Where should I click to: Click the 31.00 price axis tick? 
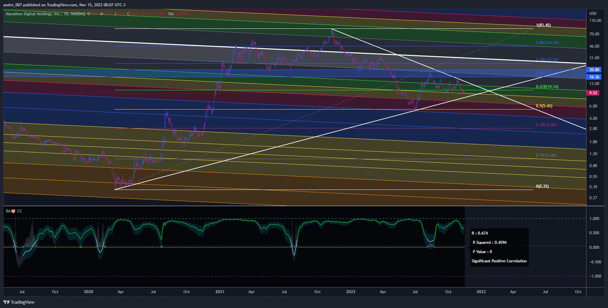point(594,58)
